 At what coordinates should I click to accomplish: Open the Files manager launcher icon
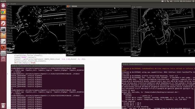[3, 18]
